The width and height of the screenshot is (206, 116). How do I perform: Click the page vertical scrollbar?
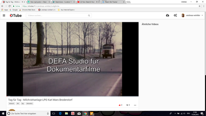pyautogui.click(x=205, y=43)
